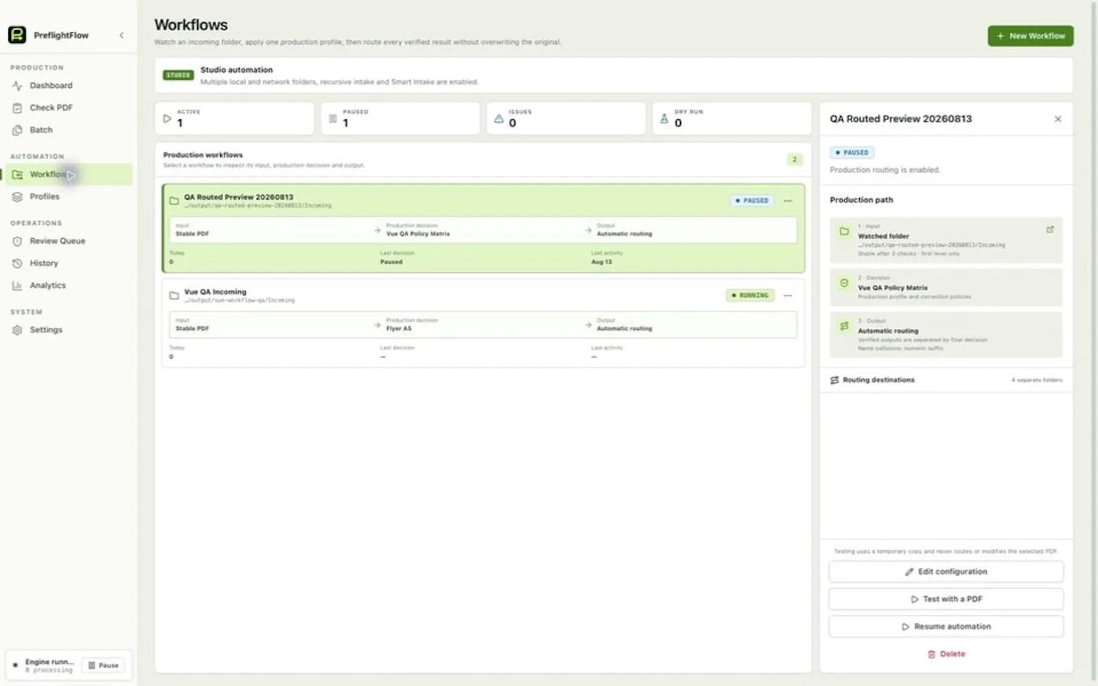The image size is (1098, 686).
Task: Open Vue QA Incoming more options menu
Action: point(788,296)
